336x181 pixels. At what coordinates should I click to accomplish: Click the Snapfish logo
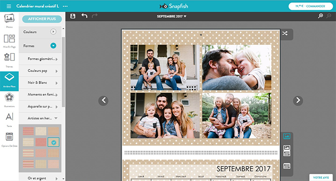pyautogui.click(x=174, y=6)
